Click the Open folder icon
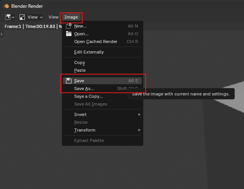Viewport: 244px width, 189px height. 69,34
